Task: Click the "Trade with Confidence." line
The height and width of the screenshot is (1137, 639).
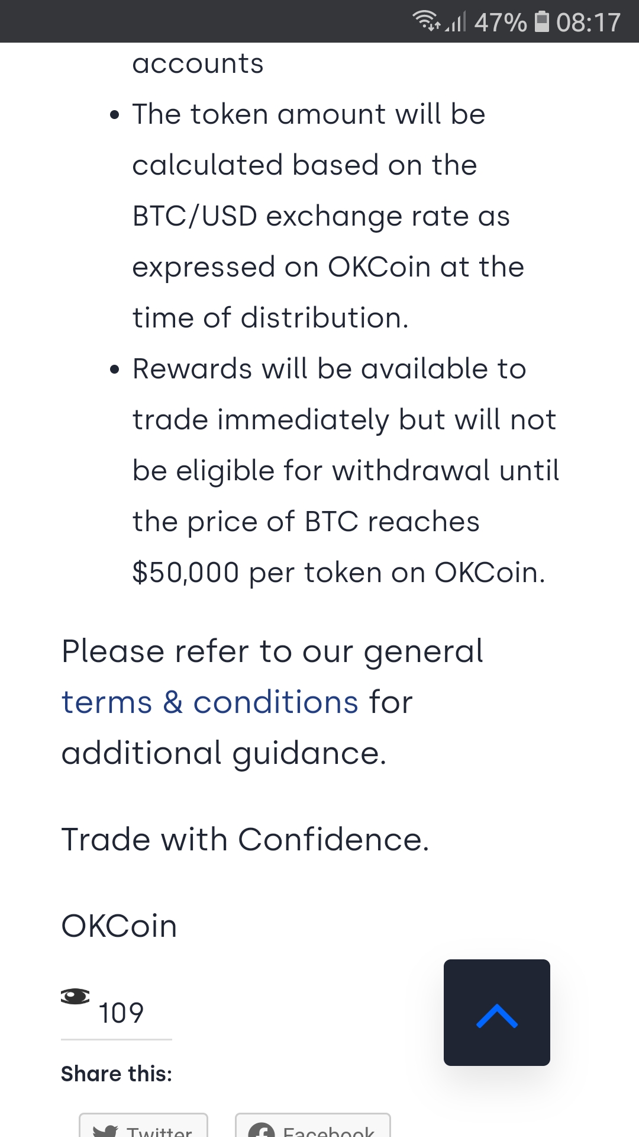Action: click(x=245, y=840)
